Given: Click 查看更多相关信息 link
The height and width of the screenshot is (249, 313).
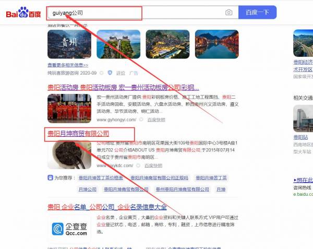Looking at the screenshot, I should coord(68,65).
